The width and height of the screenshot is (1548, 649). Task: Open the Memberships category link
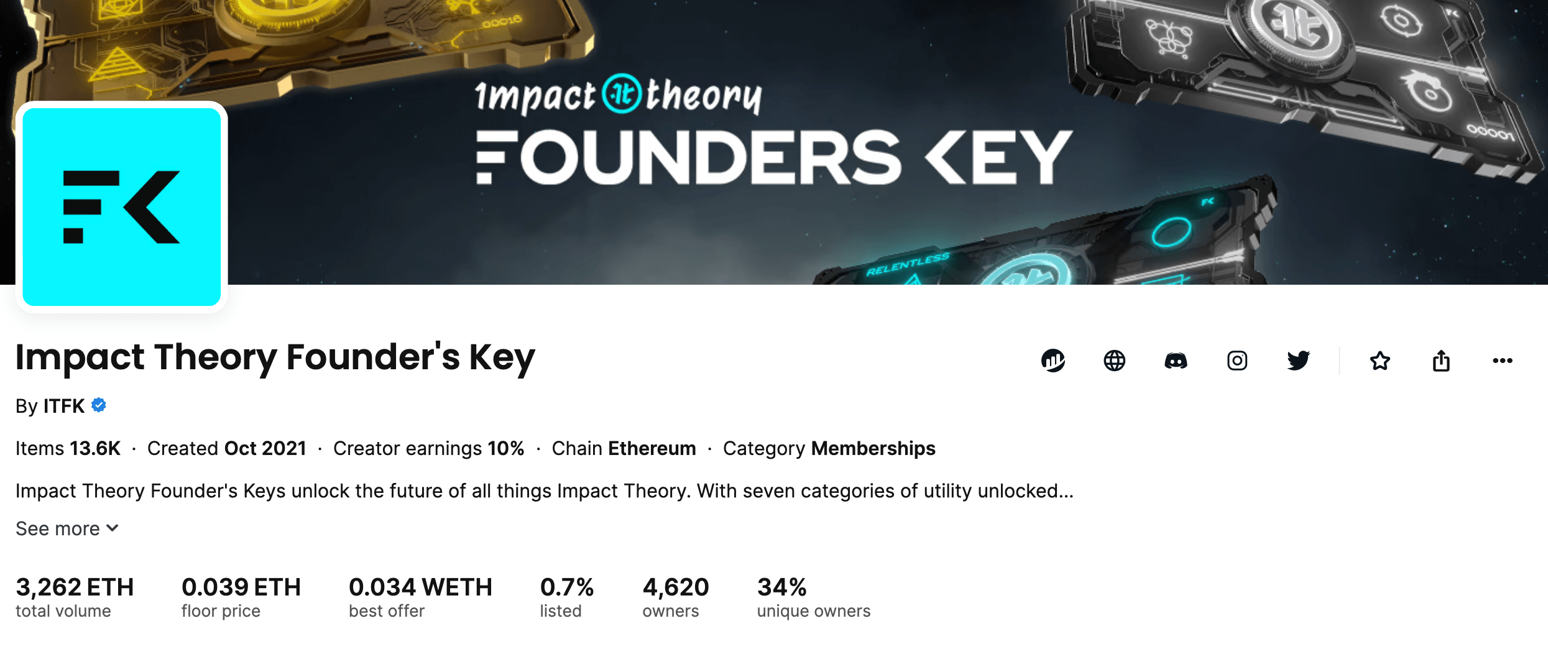click(x=873, y=448)
